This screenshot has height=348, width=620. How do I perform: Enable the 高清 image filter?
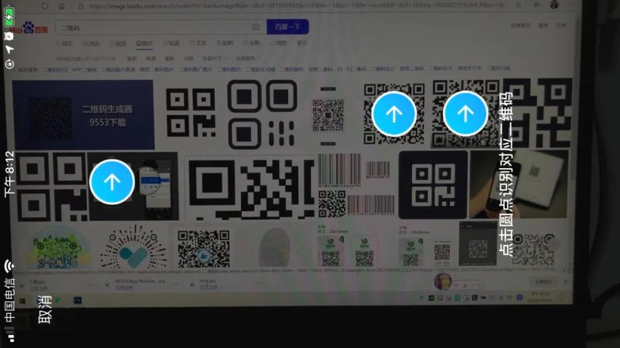tap(150, 58)
